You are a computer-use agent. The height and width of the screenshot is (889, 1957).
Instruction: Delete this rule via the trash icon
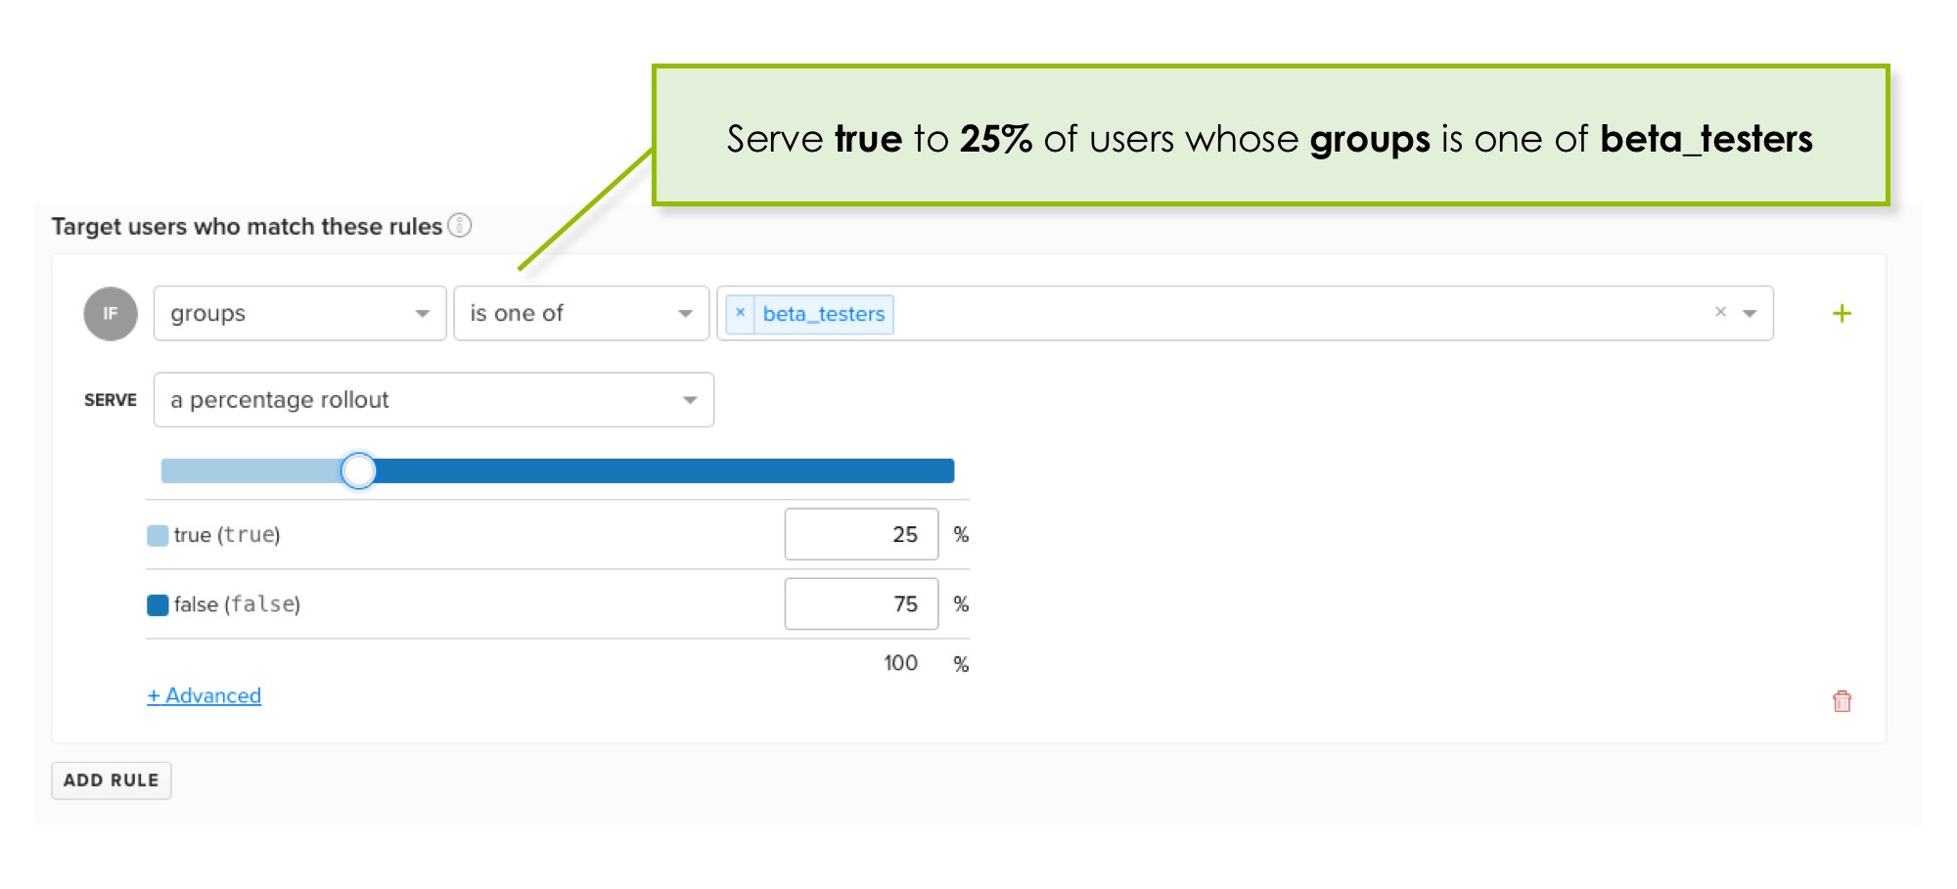click(1843, 701)
